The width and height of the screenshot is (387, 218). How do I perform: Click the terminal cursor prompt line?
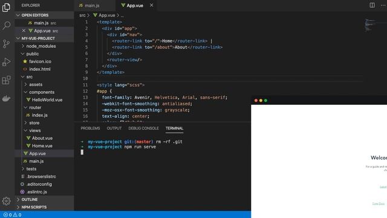click(x=82, y=152)
